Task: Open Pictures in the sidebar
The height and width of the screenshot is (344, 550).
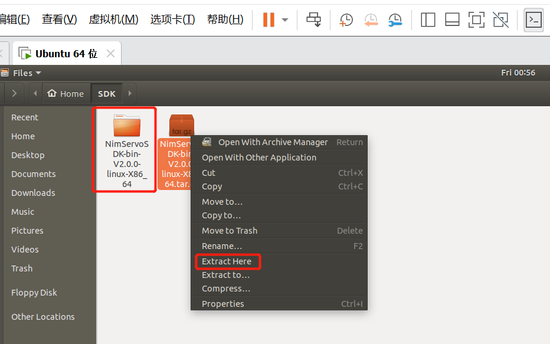Action: (27, 231)
